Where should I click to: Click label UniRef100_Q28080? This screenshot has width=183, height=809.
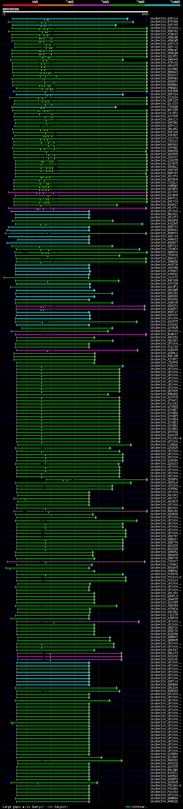click(x=164, y=460)
